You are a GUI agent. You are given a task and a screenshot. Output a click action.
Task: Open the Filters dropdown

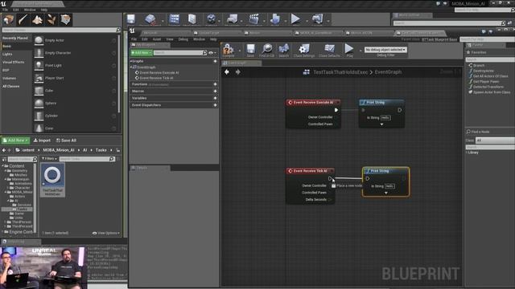(49, 159)
